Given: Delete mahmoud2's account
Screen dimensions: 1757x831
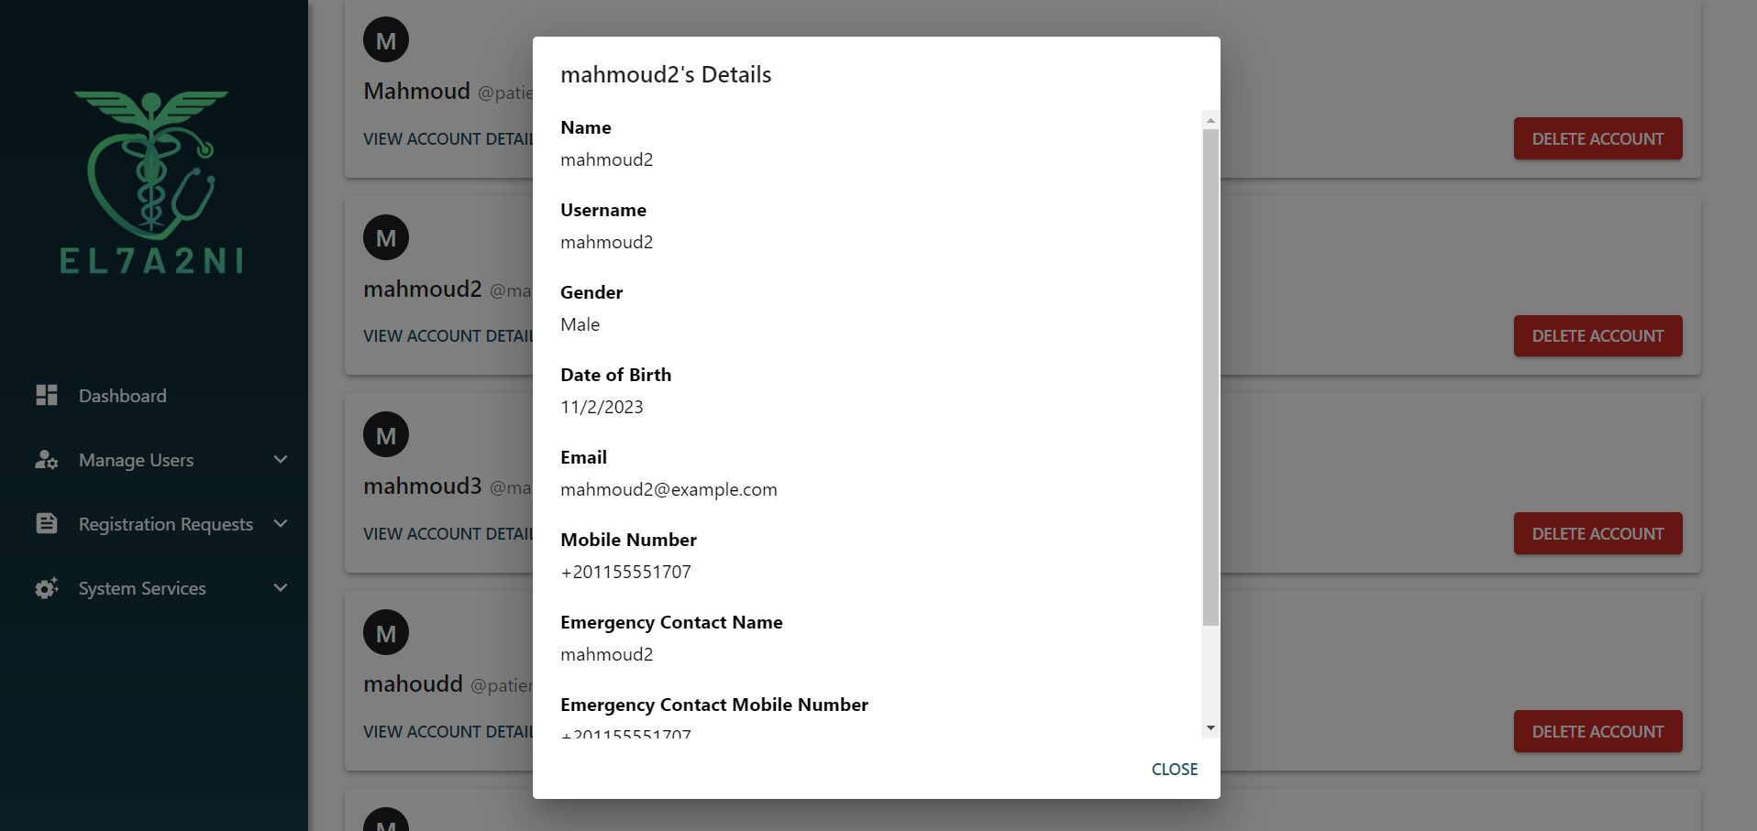Looking at the screenshot, I should coord(1597,335).
